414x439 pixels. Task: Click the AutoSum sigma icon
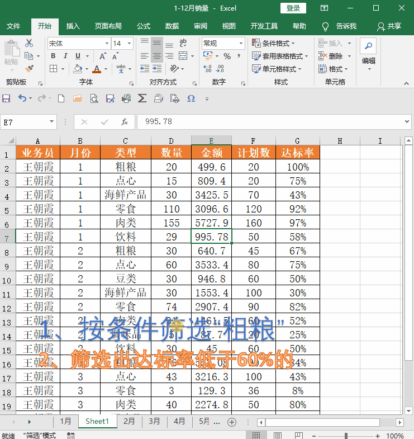(142, 98)
